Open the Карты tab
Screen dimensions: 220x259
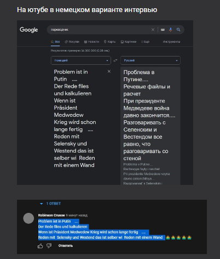click(109, 42)
